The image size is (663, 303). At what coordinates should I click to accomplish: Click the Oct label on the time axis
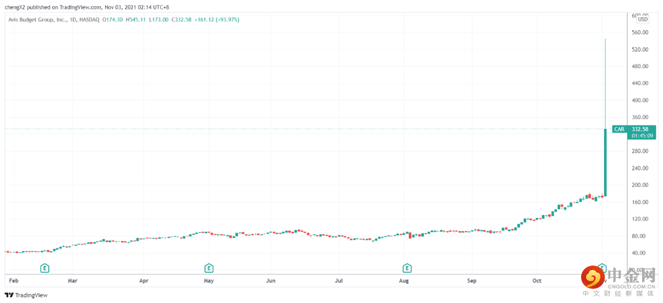537,281
